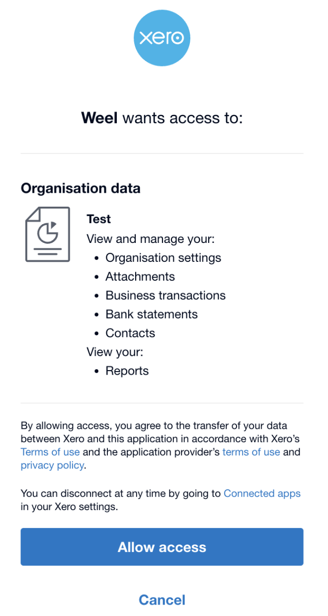
Task: Select the Attachments list item
Action: (140, 277)
